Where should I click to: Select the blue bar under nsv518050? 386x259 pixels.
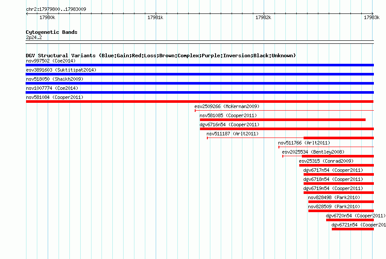coord(200,83)
